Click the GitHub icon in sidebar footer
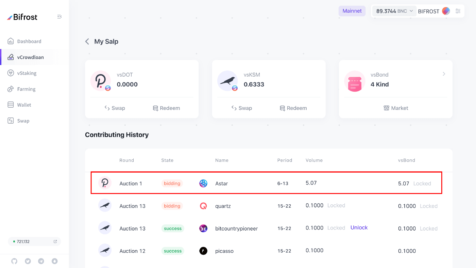 pyautogui.click(x=14, y=261)
